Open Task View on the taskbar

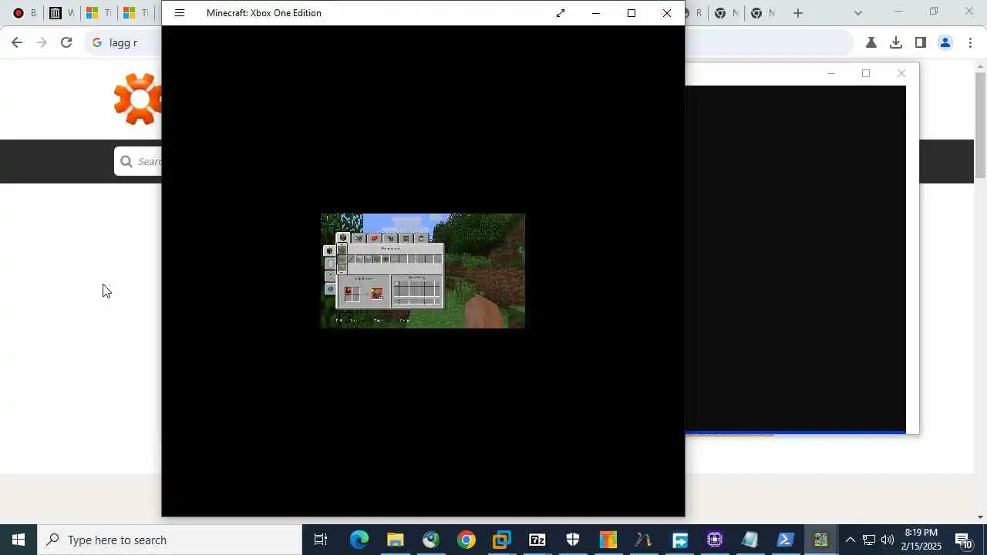tap(321, 540)
